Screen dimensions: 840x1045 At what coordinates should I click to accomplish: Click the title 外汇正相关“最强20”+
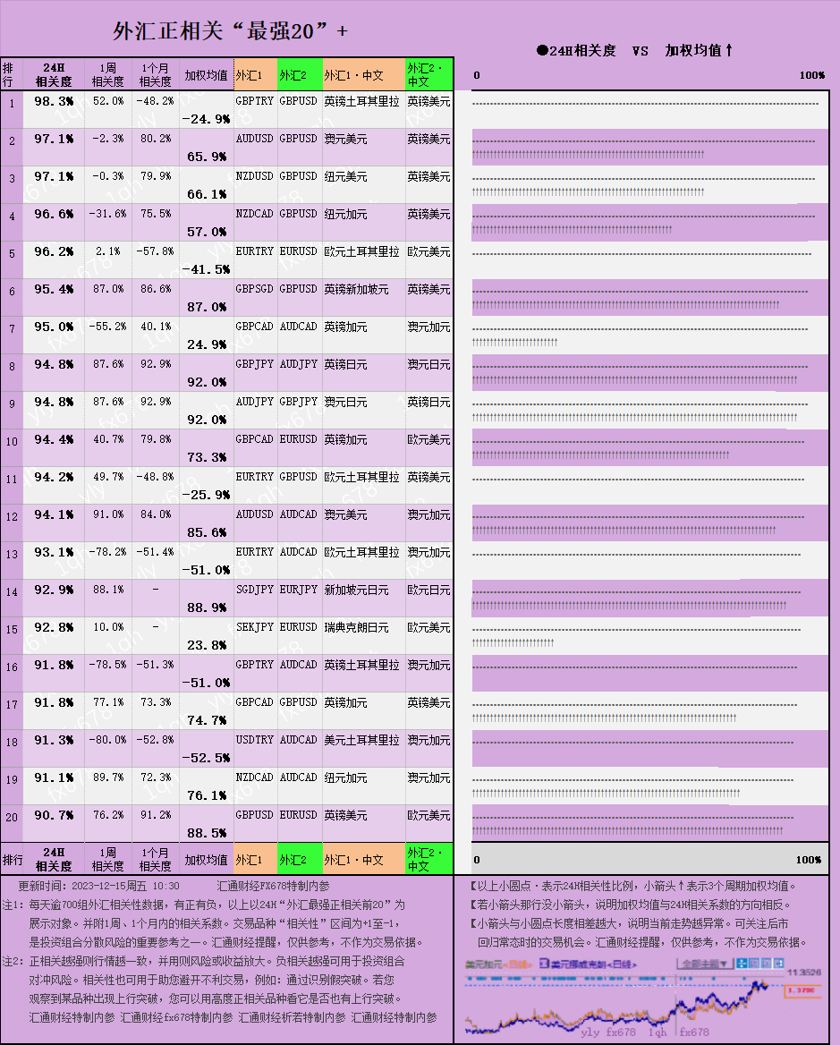pyautogui.click(x=231, y=30)
